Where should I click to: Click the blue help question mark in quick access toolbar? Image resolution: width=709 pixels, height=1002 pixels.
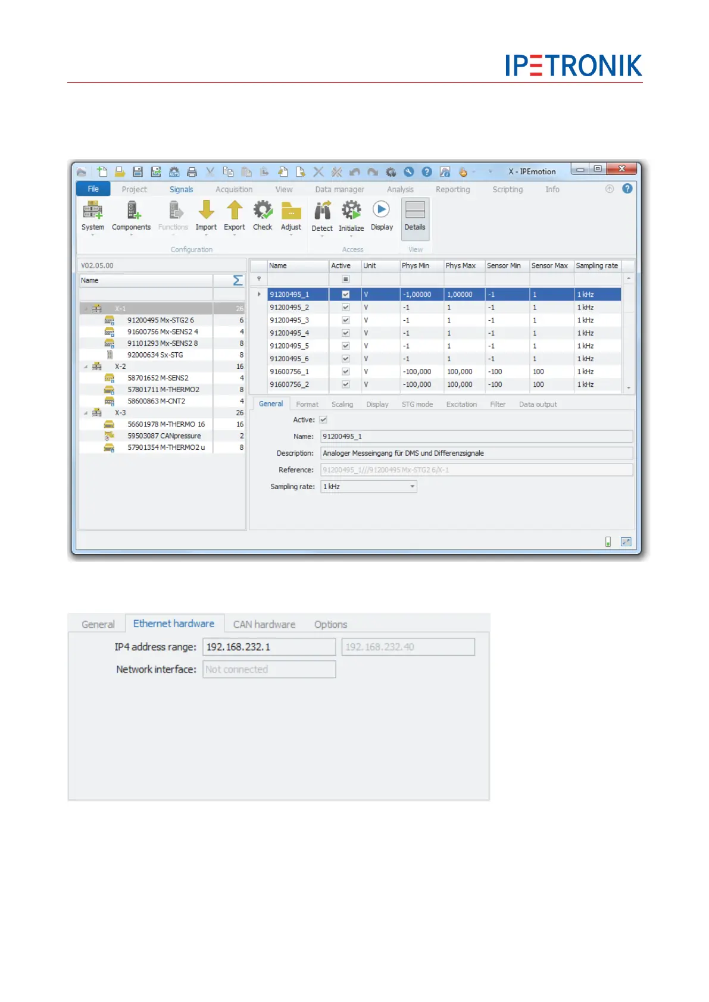(427, 171)
